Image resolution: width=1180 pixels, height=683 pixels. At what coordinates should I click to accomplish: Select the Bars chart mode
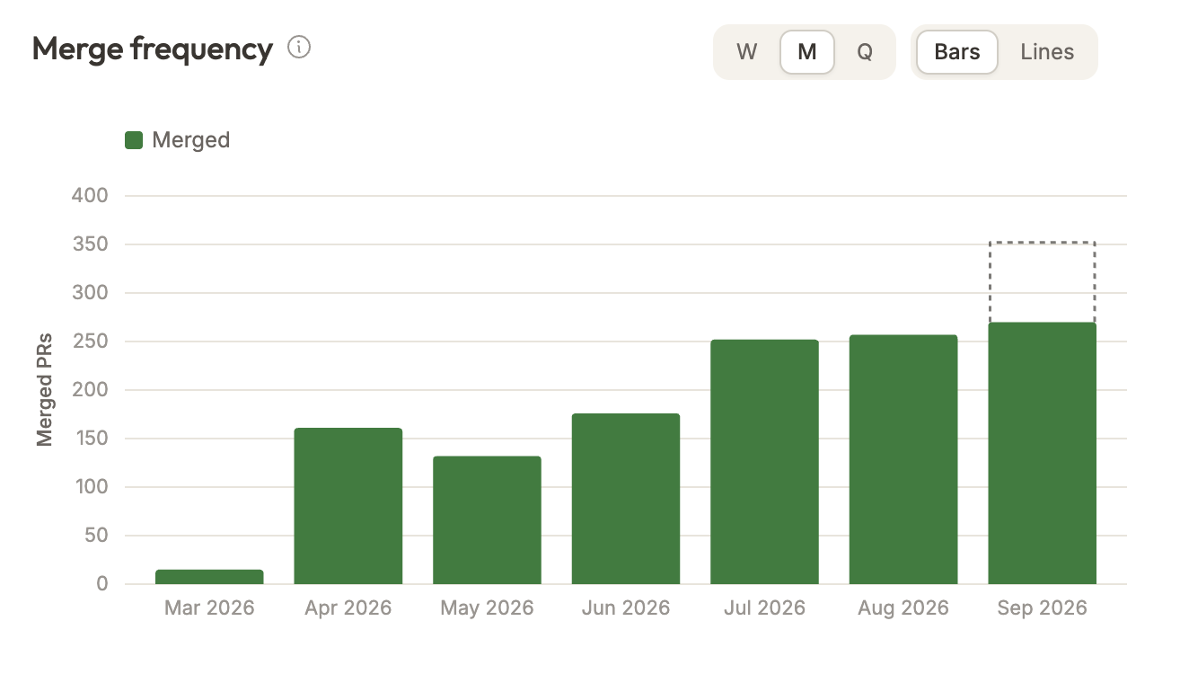tap(956, 52)
